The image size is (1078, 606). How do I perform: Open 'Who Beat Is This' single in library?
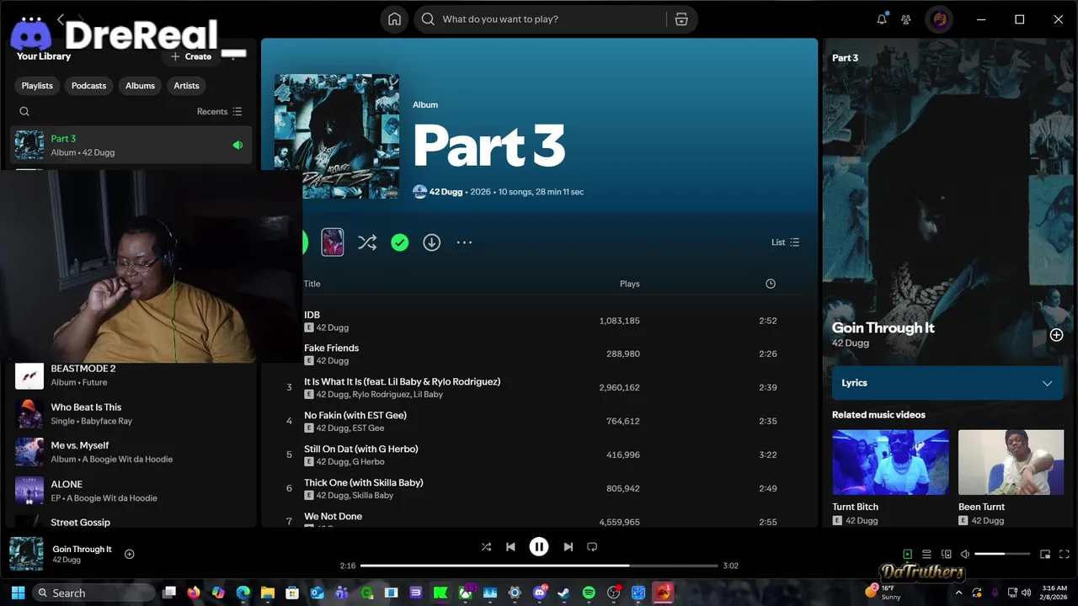[132, 414]
